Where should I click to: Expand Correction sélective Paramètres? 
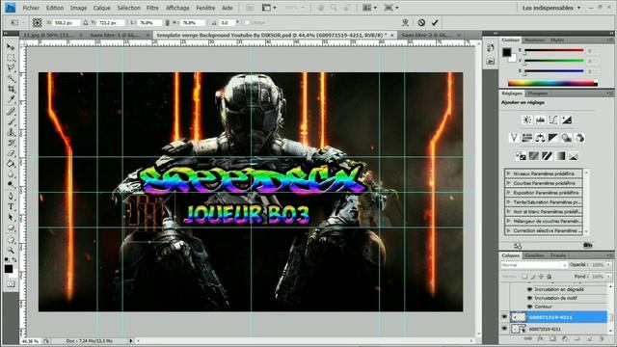pyautogui.click(x=509, y=231)
